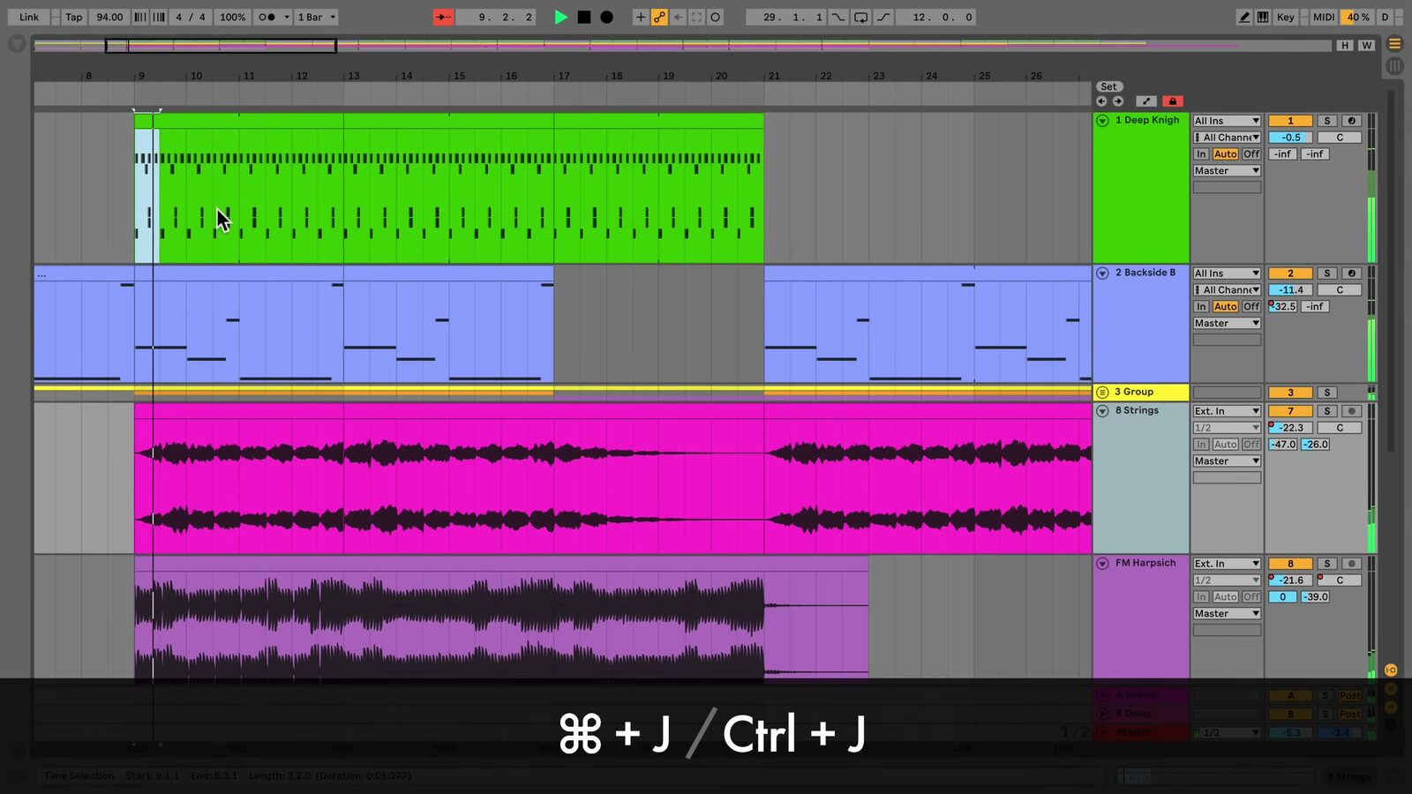Toggle In/Out section visibility yellow icon
The width and height of the screenshot is (1412, 794).
point(1391,670)
